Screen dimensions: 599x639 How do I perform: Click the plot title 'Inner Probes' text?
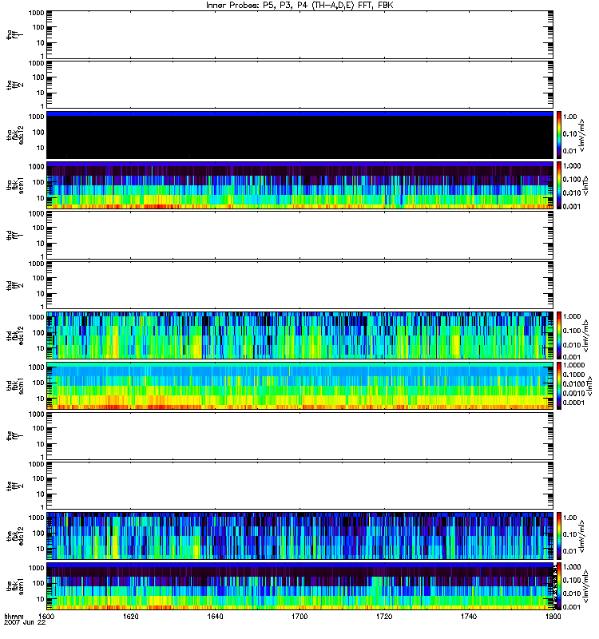click(x=231, y=6)
